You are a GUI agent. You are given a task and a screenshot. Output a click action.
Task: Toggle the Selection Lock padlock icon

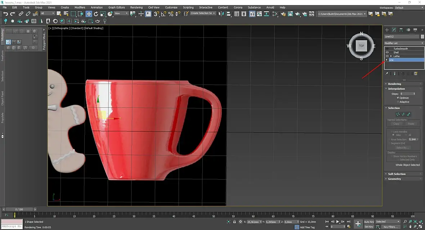pos(234,222)
